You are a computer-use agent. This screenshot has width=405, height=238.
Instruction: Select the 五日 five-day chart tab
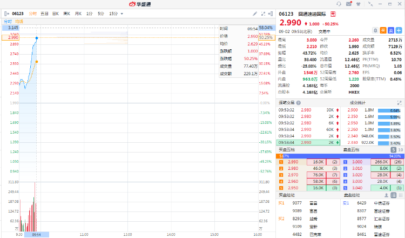point(44,14)
